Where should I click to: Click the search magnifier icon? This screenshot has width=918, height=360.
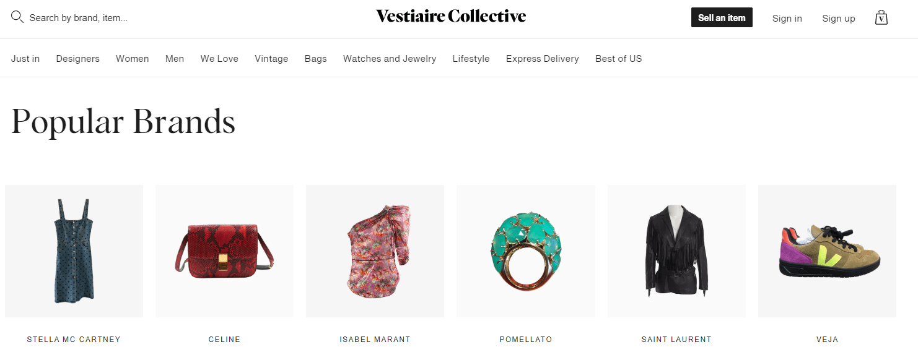point(17,17)
